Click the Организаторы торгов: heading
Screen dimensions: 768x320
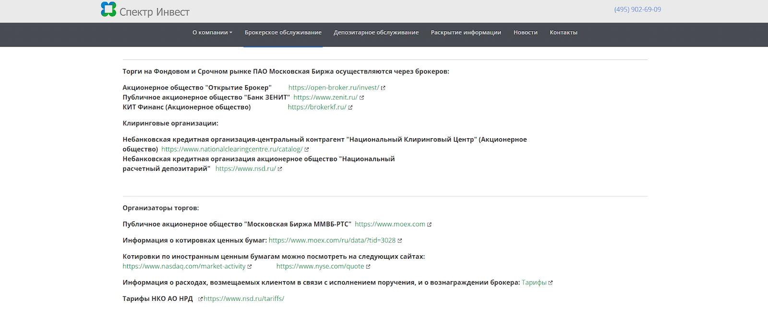coord(161,208)
